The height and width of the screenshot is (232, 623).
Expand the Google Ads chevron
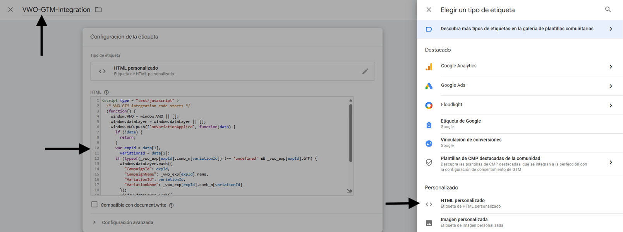pos(611,86)
